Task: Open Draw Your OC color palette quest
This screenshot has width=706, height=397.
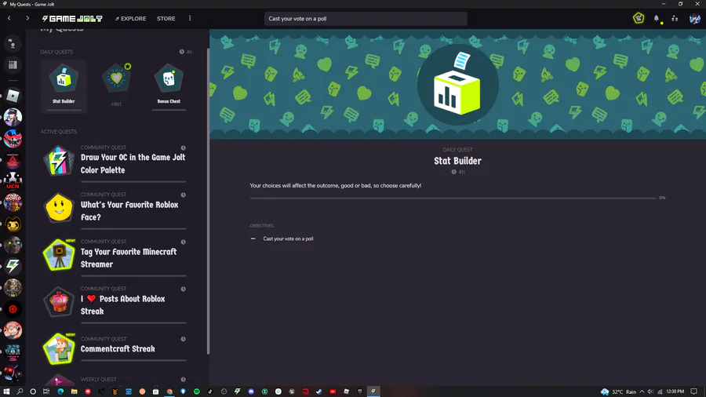Action: pos(115,163)
